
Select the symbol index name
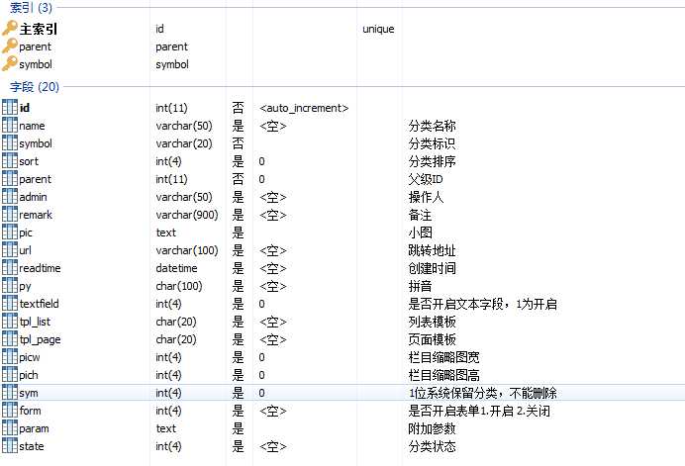[36, 64]
